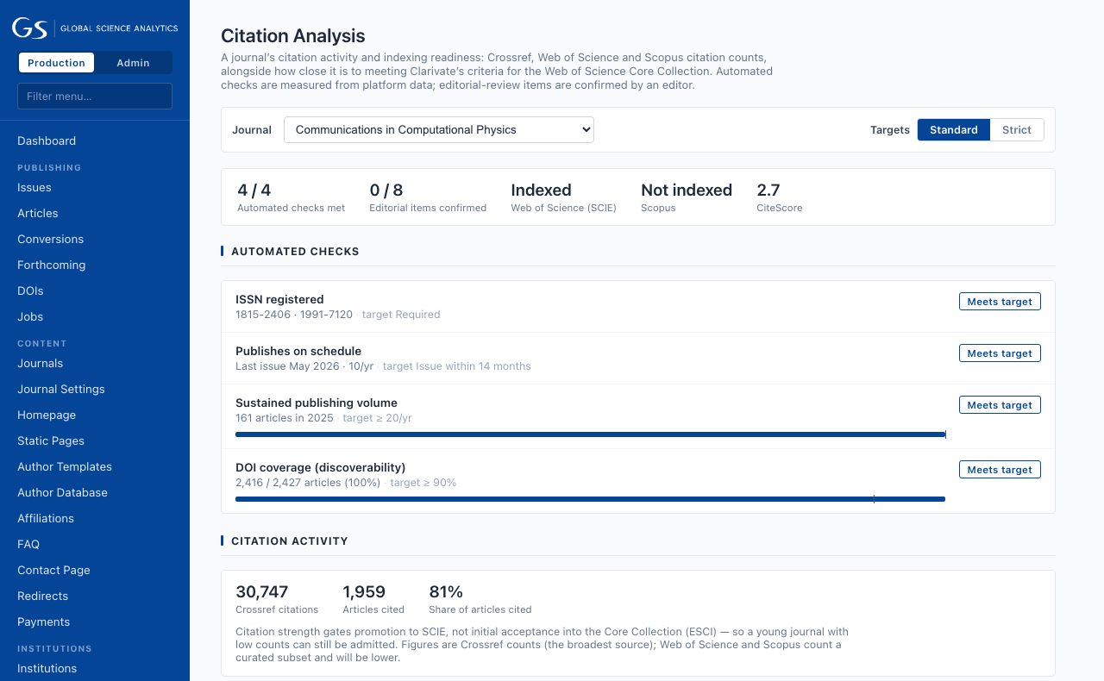Open the Homepage content item
Screen dimensions: 1104x681
pyautogui.click(x=47, y=415)
